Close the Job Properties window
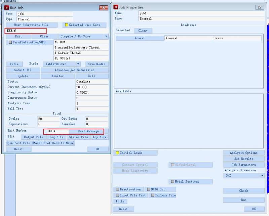 (x=260, y=7)
